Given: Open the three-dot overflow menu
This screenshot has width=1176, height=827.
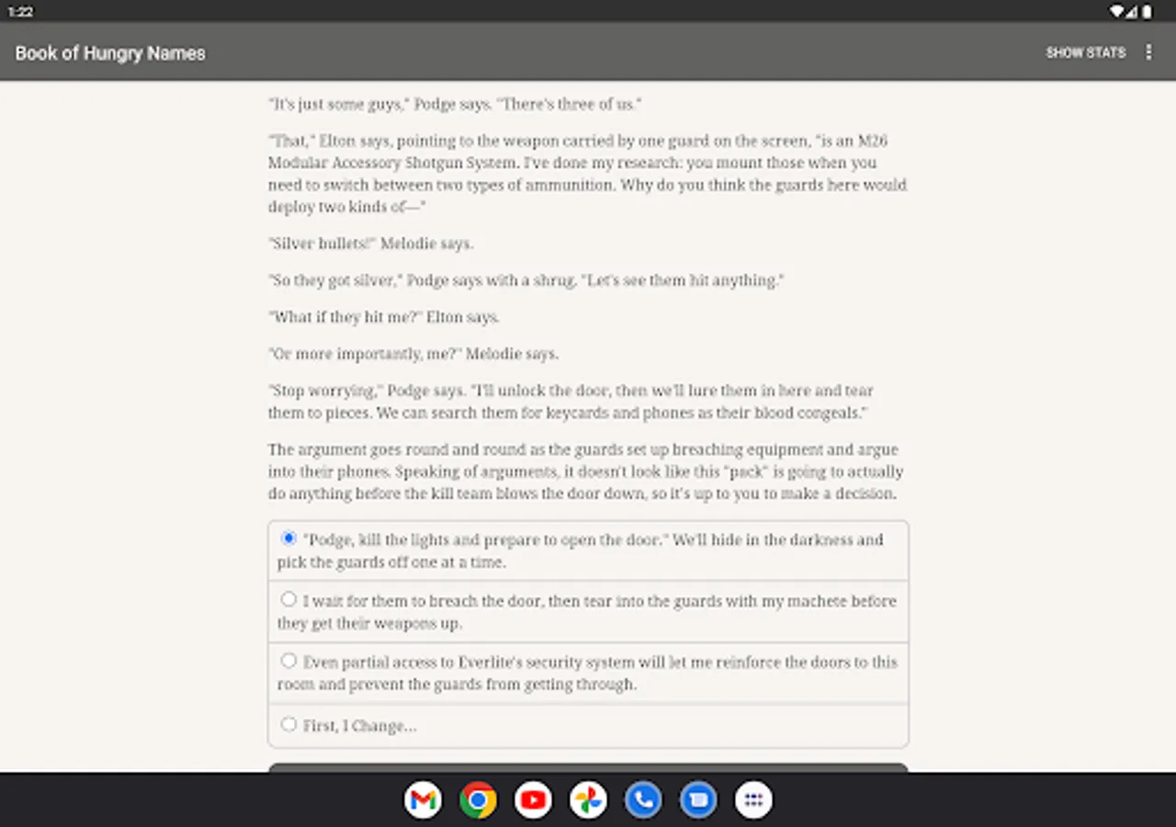Looking at the screenshot, I should [x=1148, y=52].
